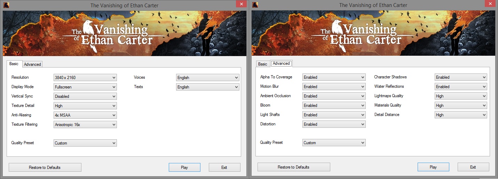Select the Basic tab in left window
The height and width of the screenshot is (179, 498).
pyautogui.click(x=14, y=64)
